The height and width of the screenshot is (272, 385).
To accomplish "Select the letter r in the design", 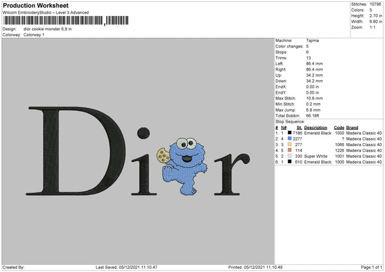I will click(232, 174).
